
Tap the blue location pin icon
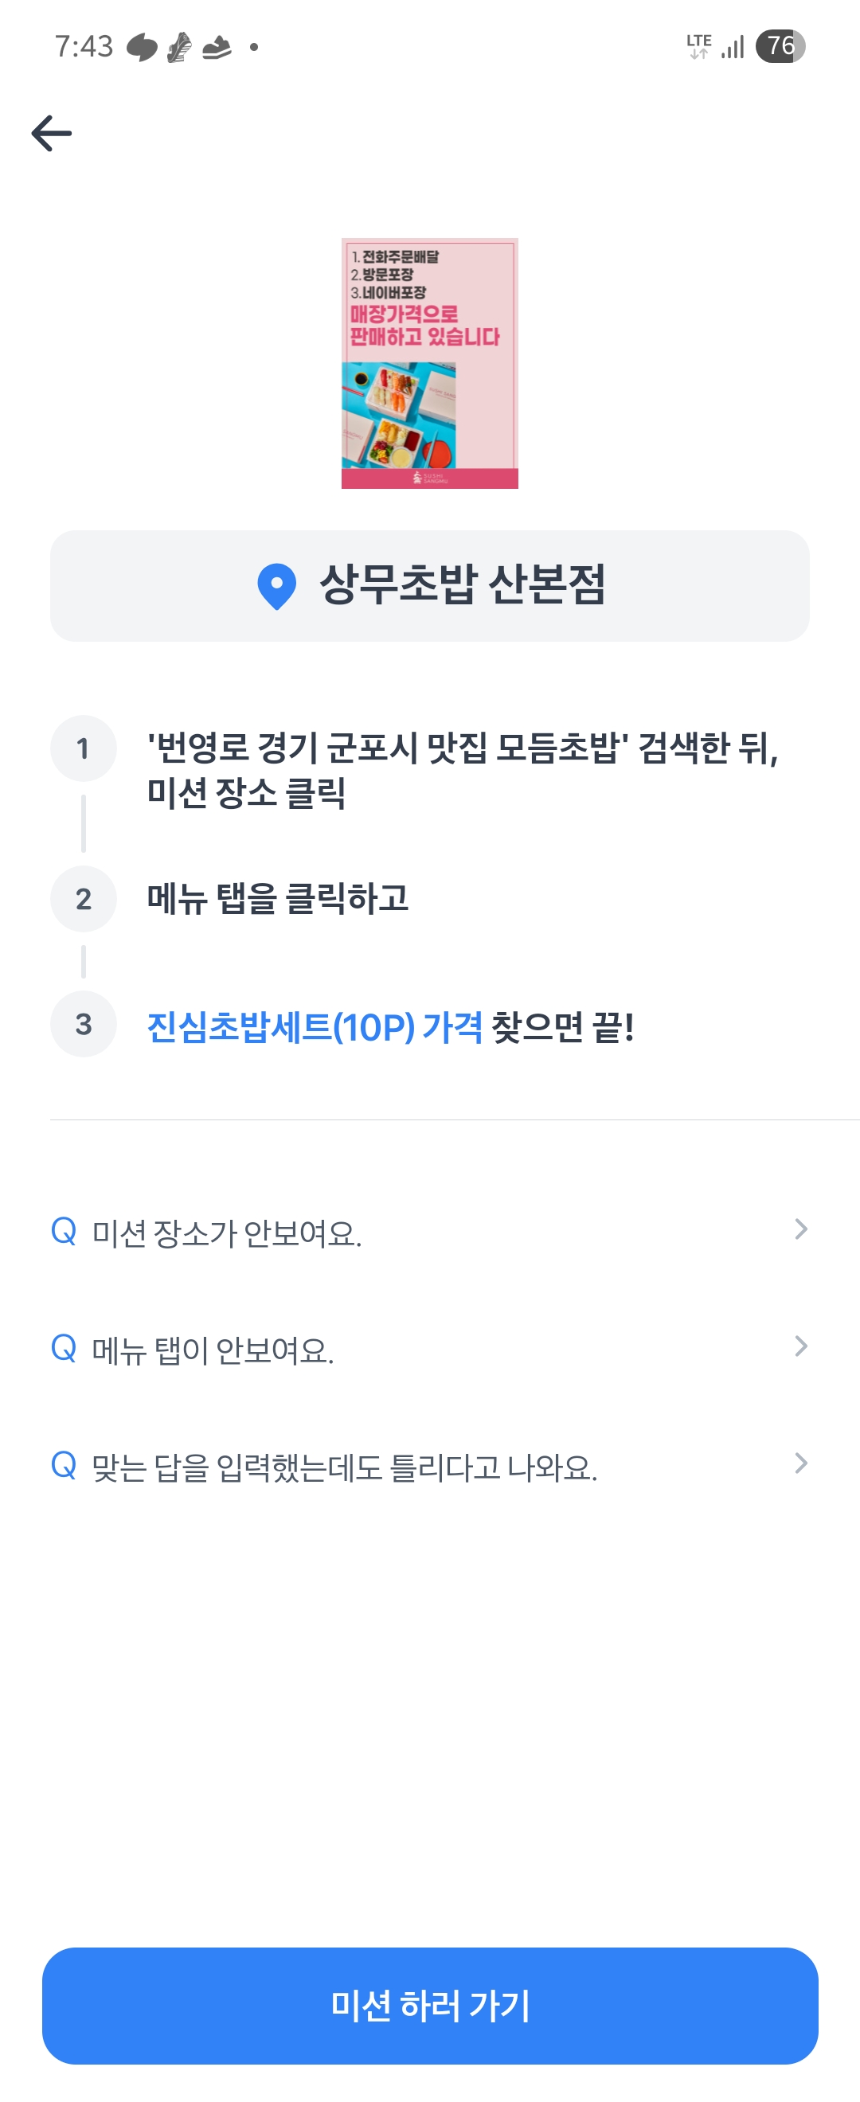pyautogui.click(x=276, y=586)
